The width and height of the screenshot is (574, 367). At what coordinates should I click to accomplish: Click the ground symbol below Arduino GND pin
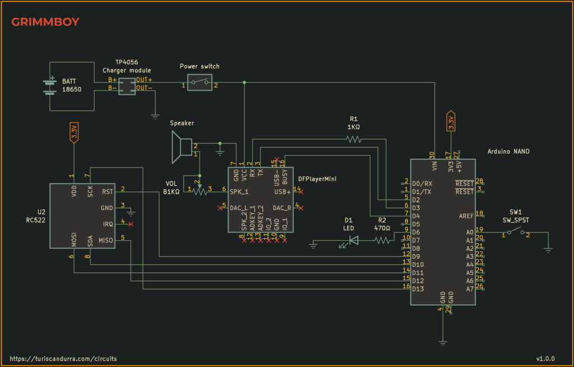click(x=443, y=343)
